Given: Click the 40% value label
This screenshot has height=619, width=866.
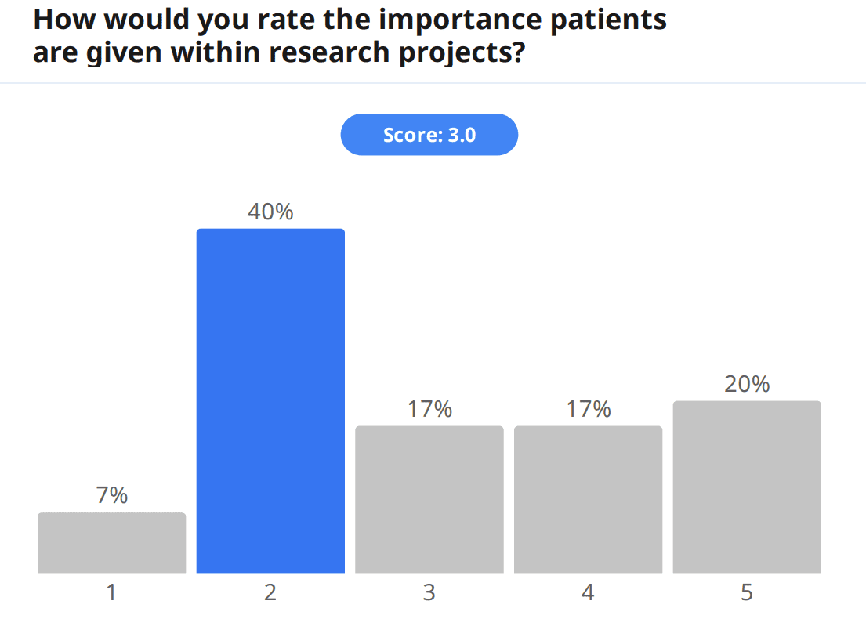Looking at the screenshot, I should 270,212.
